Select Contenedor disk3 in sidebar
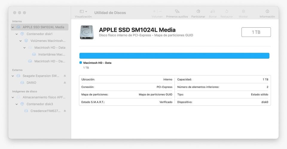The image size is (287, 149). coord(39,104)
